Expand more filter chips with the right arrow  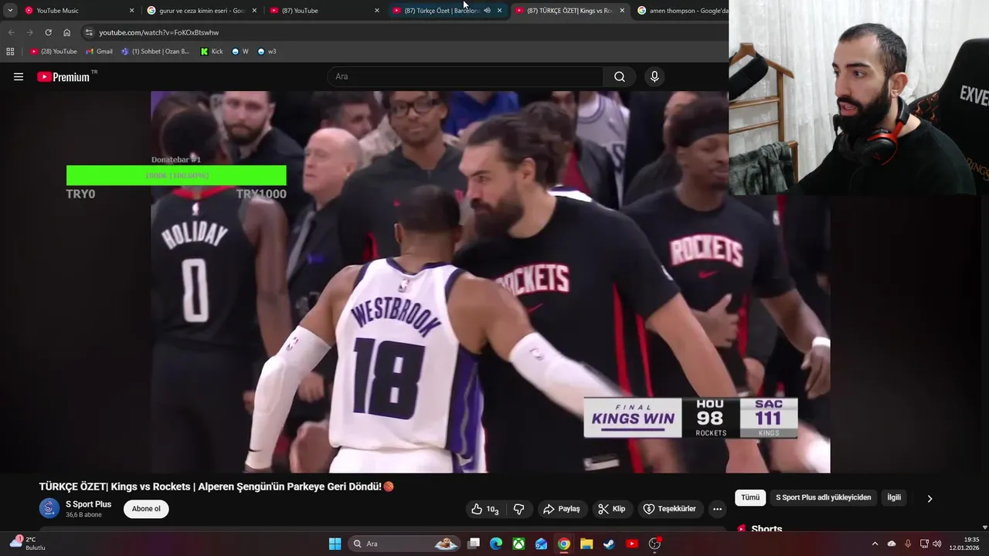coord(930,498)
